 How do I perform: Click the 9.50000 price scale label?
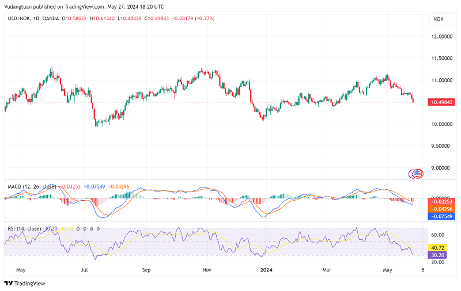click(441, 146)
